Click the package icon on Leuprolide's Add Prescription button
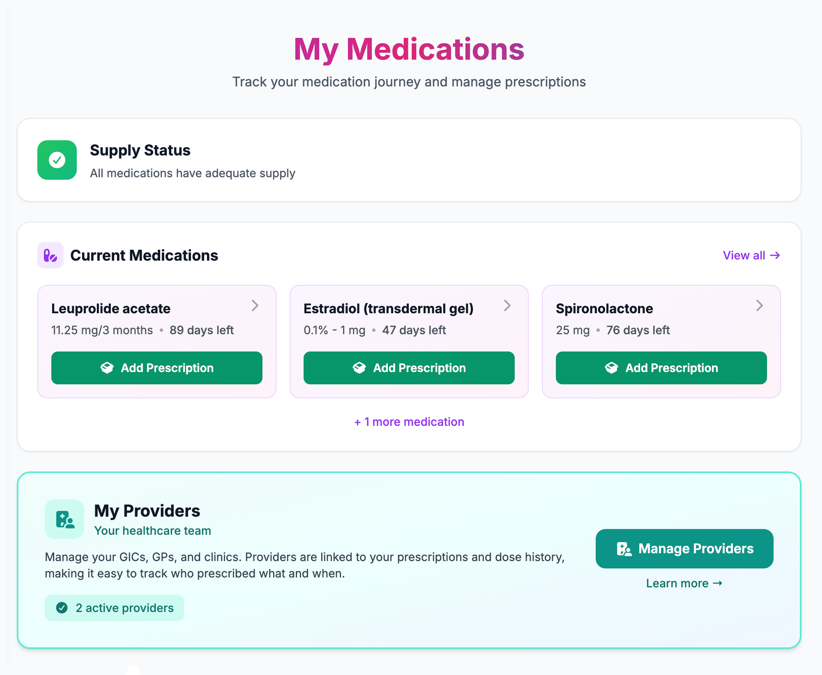Screen dimensions: 822x675 point(107,368)
